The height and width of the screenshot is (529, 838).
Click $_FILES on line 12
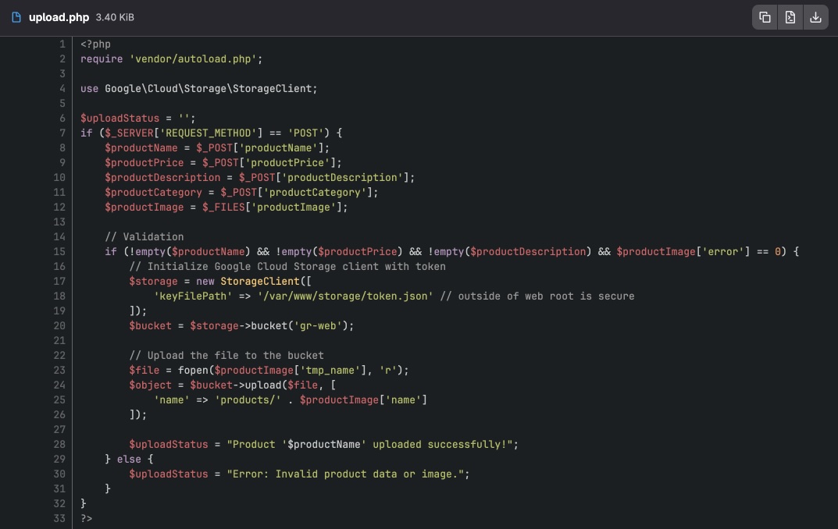pos(223,207)
